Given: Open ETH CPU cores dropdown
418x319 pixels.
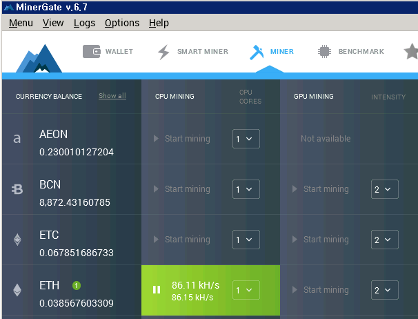Looking at the screenshot, I should click(246, 290).
